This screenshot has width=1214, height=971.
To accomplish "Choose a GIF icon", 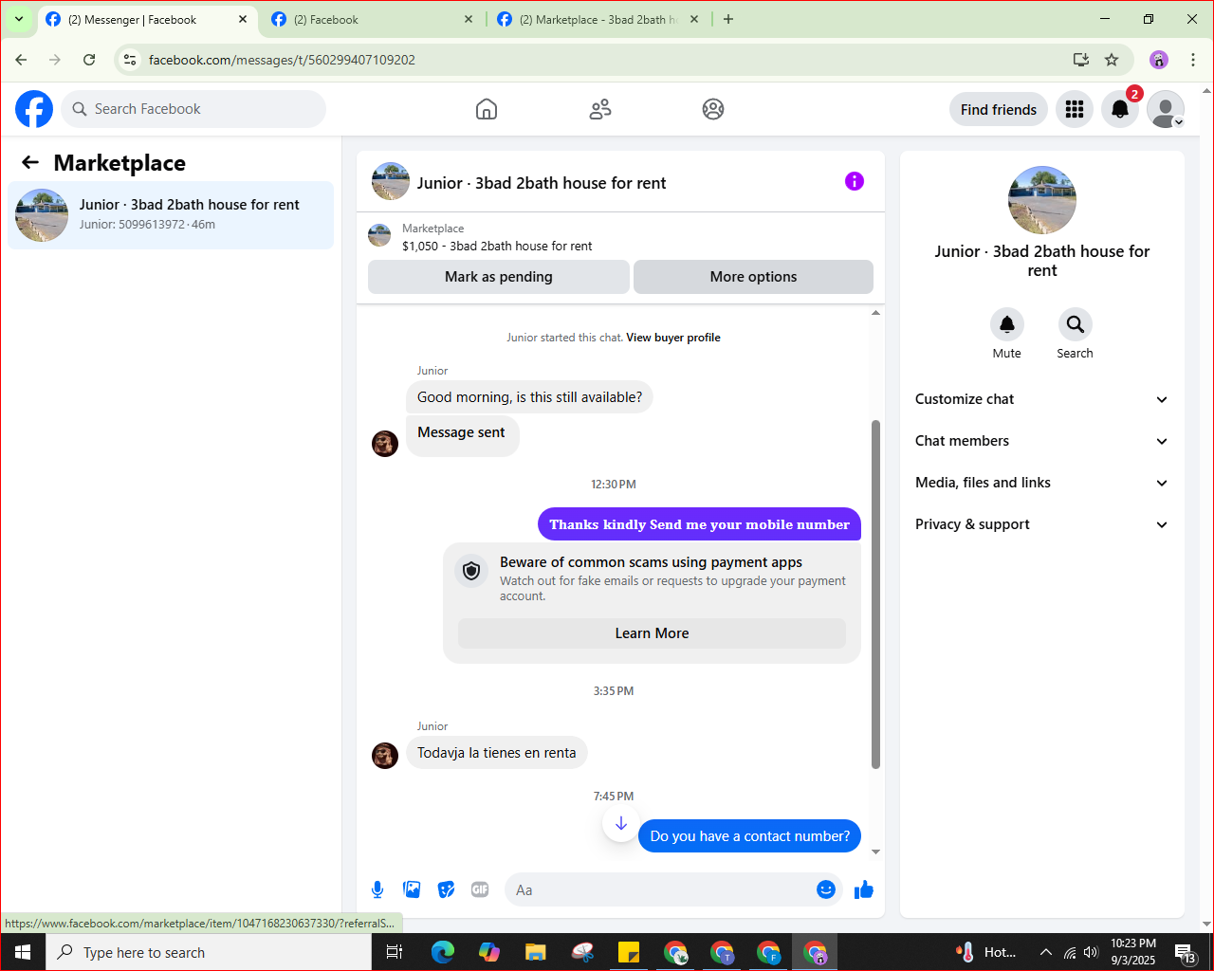I will tap(480, 889).
